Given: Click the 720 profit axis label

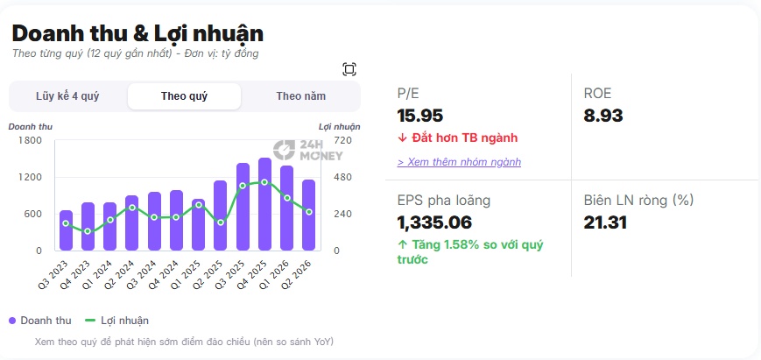Looking at the screenshot, I should pos(342,140).
